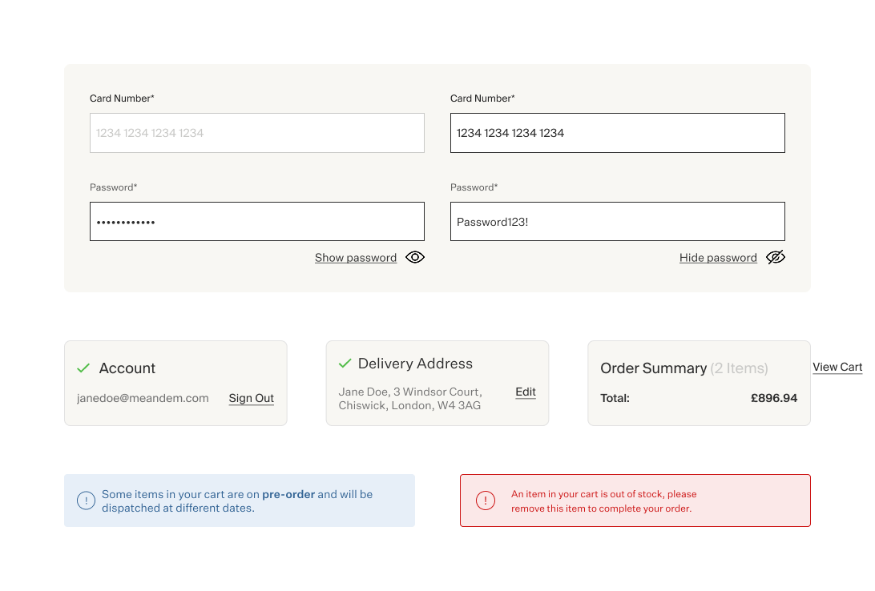Click the open eye icon beside Show password
Screen dimensions: 875x591
[x=414, y=257]
